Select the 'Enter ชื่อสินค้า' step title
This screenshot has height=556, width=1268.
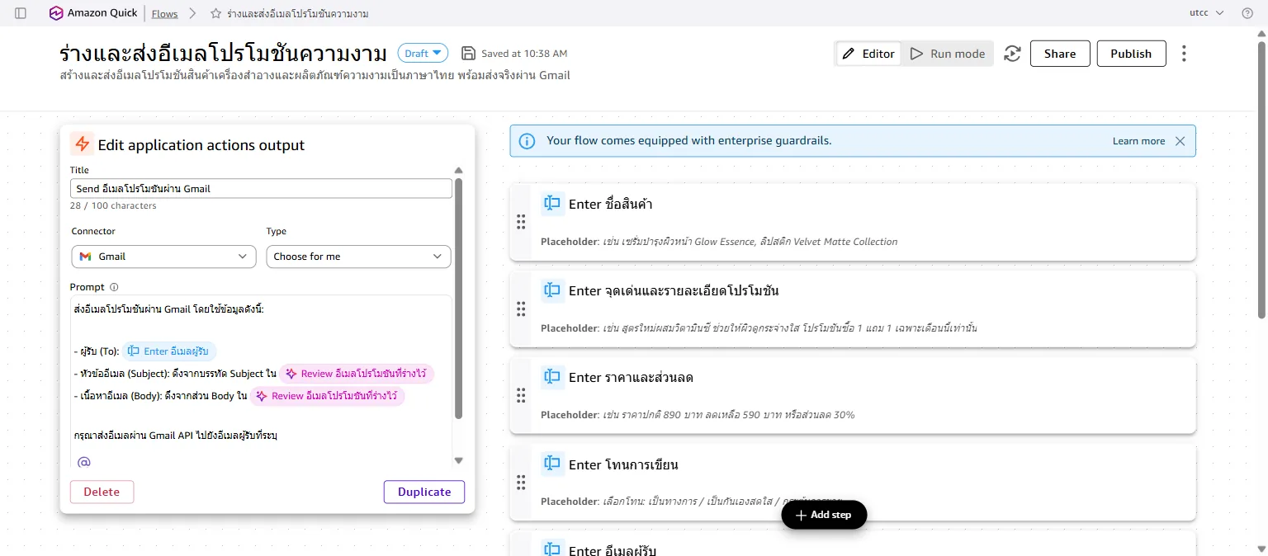point(610,204)
